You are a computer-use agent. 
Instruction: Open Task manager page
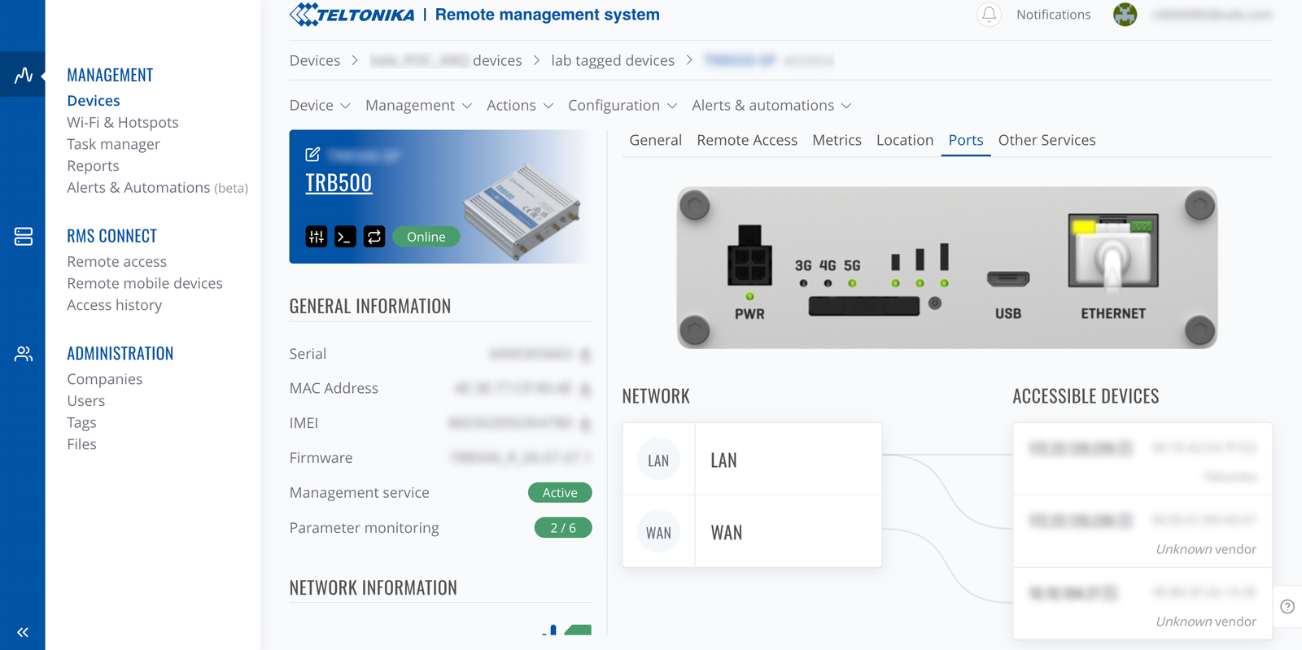tap(113, 144)
